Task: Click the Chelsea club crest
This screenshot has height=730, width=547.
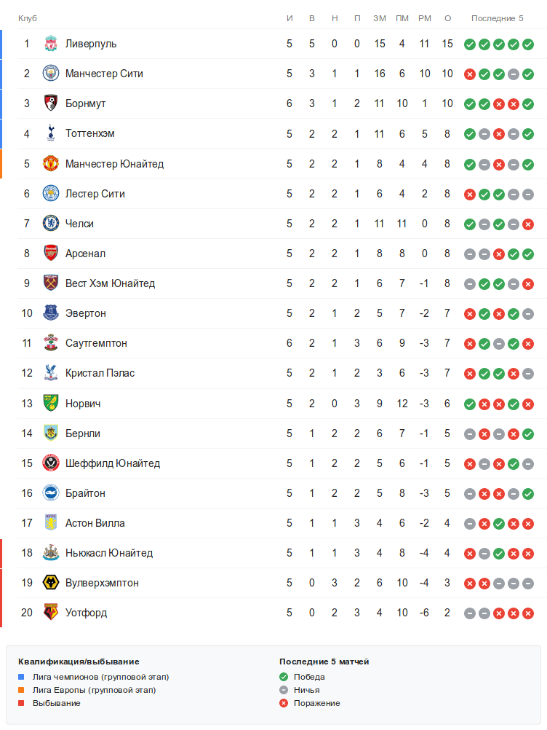Action: pyautogui.click(x=50, y=224)
